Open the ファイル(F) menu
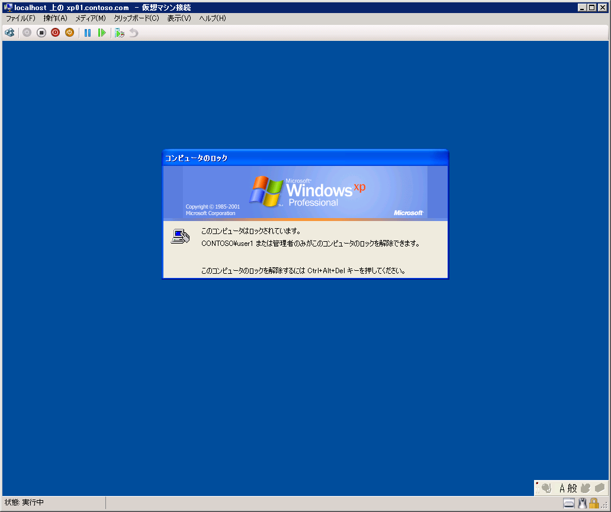 coord(21,18)
